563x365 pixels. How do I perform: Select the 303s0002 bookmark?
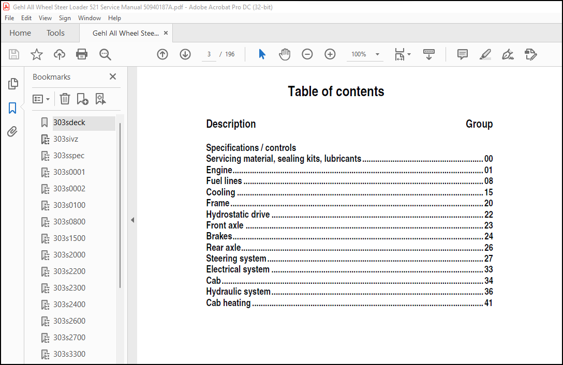coord(69,188)
